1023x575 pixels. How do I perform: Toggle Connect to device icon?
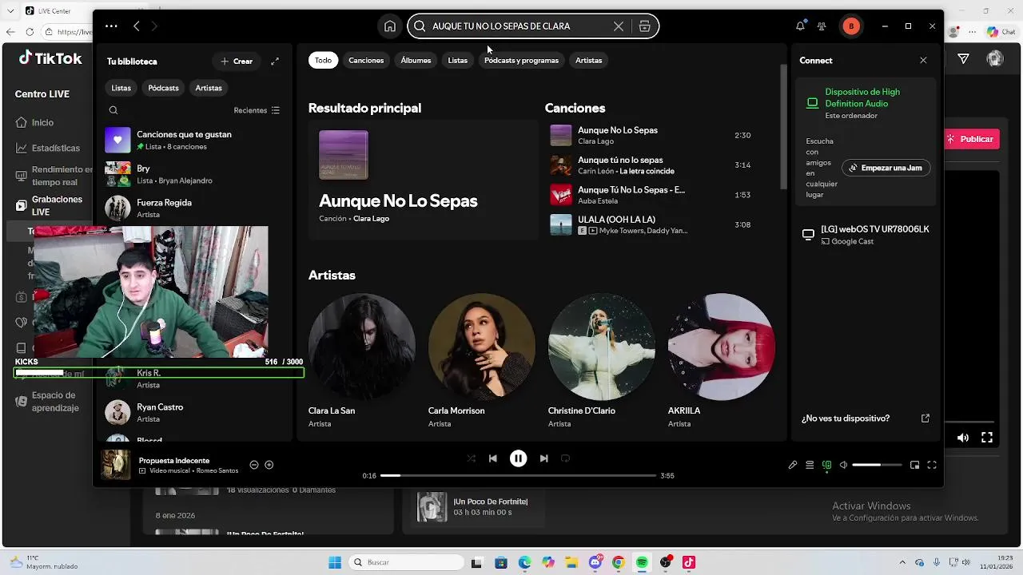(x=827, y=465)
